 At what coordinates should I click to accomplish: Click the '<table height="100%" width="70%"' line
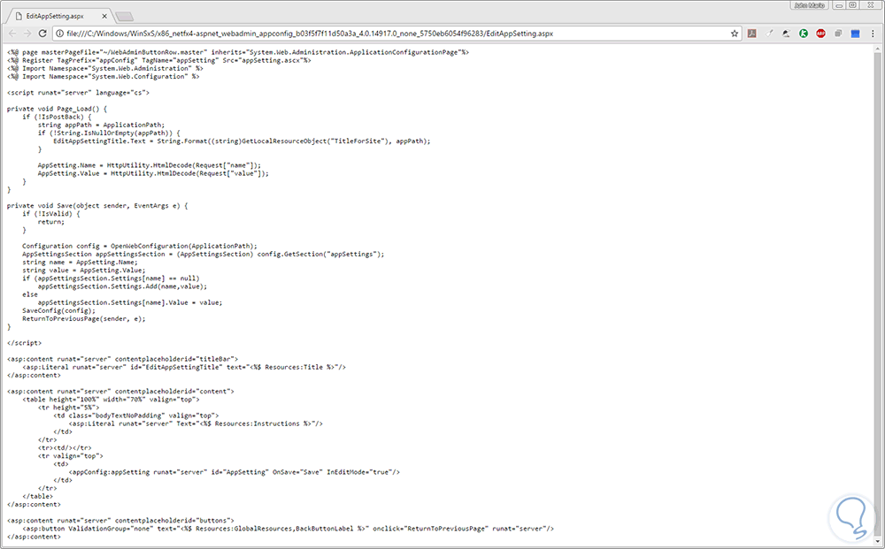coord(111,399)
